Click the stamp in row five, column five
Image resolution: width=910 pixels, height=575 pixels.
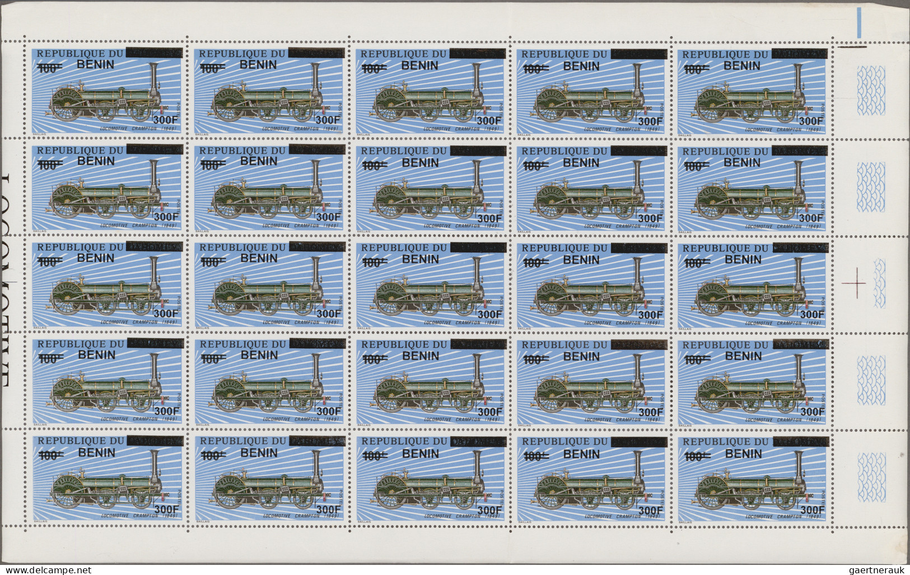click(x=753, y=478)
